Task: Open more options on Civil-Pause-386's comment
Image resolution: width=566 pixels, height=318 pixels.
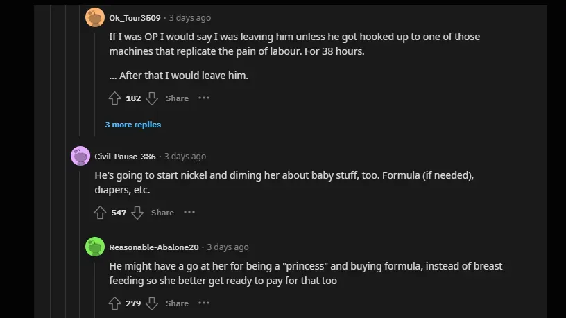Action: (x=189, y=213)
